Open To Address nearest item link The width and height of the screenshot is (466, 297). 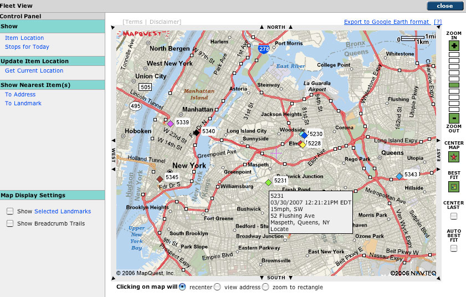point(20,94)
